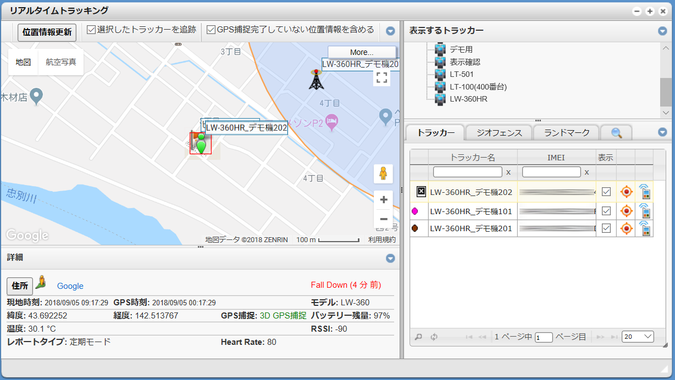The width and height of the screenshot is (675, 380).
Task: Click the Street View pegman on map
Action: click(x=383, y=174)
